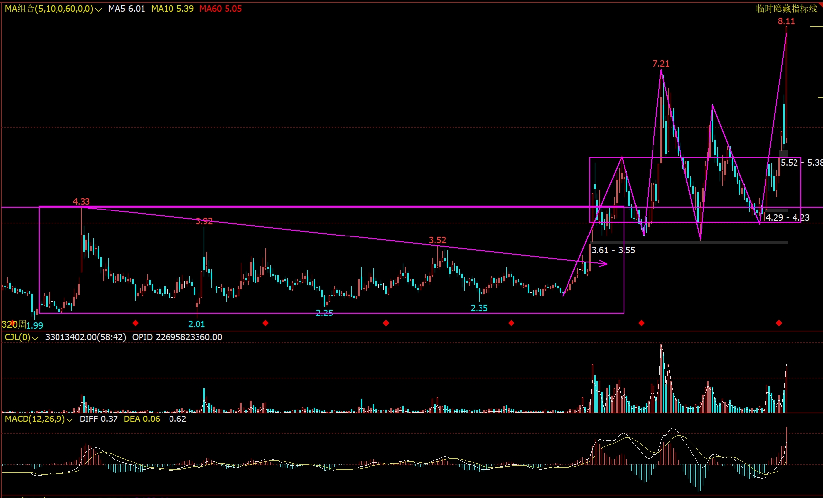The height and width of the screenshot is (498, 823).
Task: Click red diamond between 1.99 and 2.01 labels
Action: (135, 323)
